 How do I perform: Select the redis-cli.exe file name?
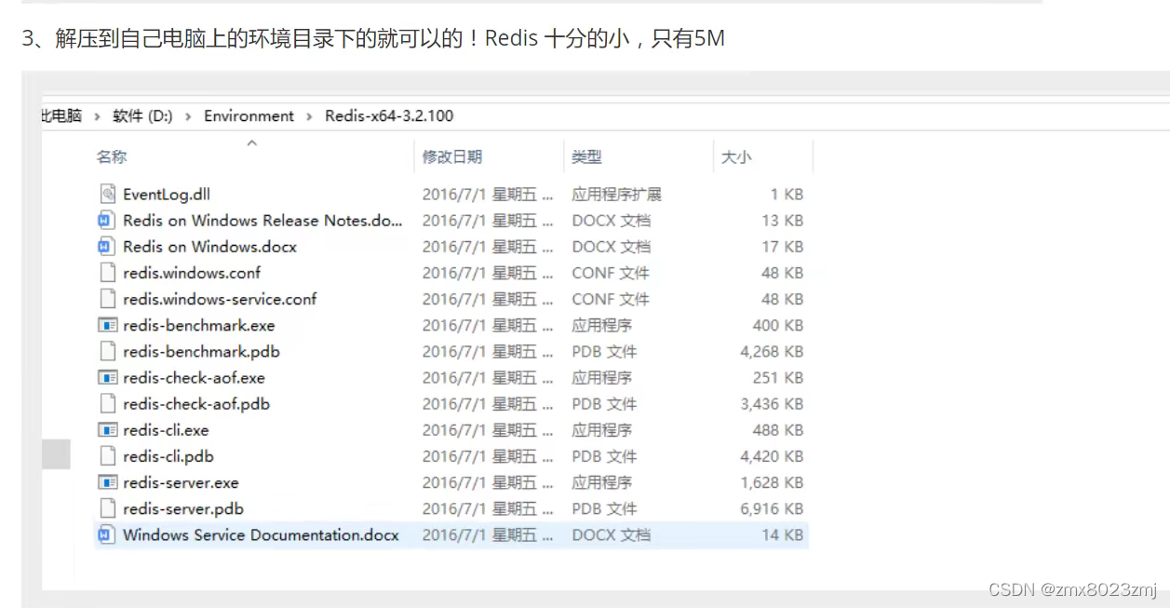point(166,430)
